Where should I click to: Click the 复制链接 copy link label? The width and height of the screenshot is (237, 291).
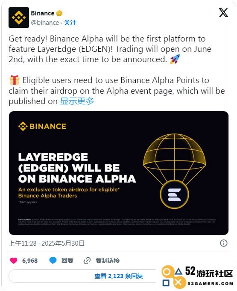107,261
